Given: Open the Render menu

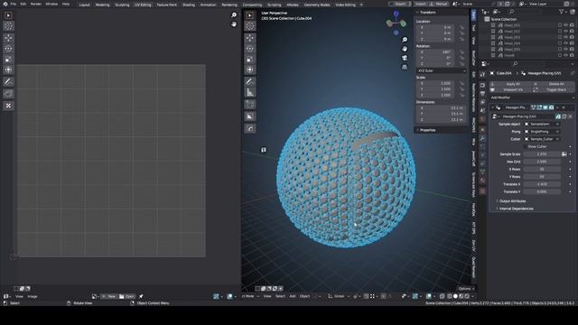Looking at the screenshot, I should click(x=36, y=4).
